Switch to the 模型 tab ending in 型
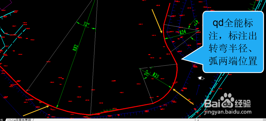 point(2,120)
